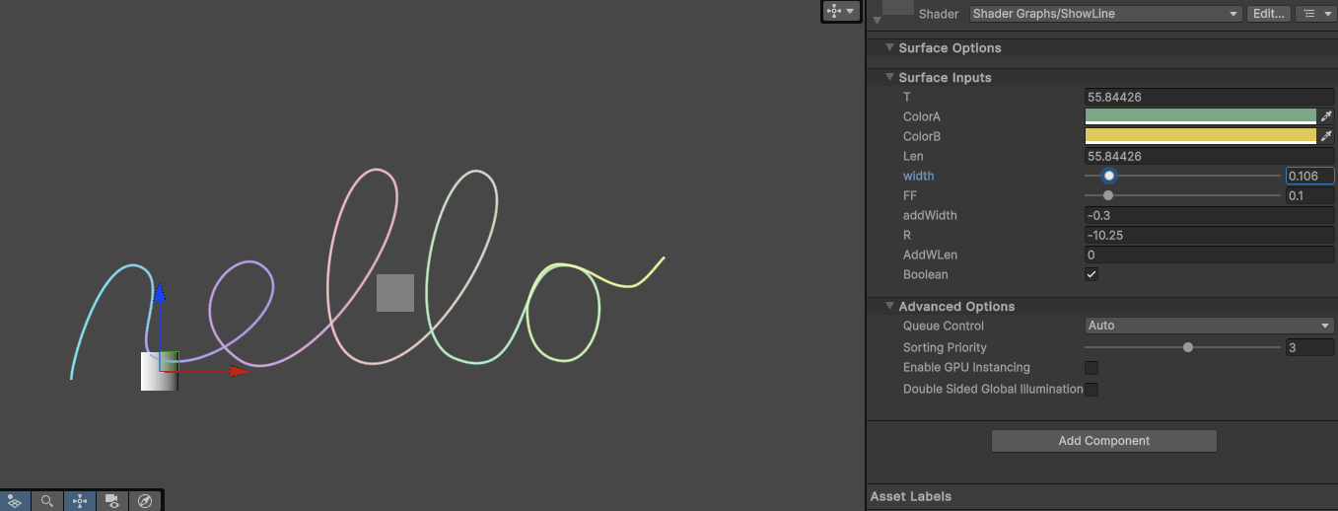Screen dimensions: 1338x511
Task: Click the Add Component button
Action: pyautogui.click(x=1103, y=441)
